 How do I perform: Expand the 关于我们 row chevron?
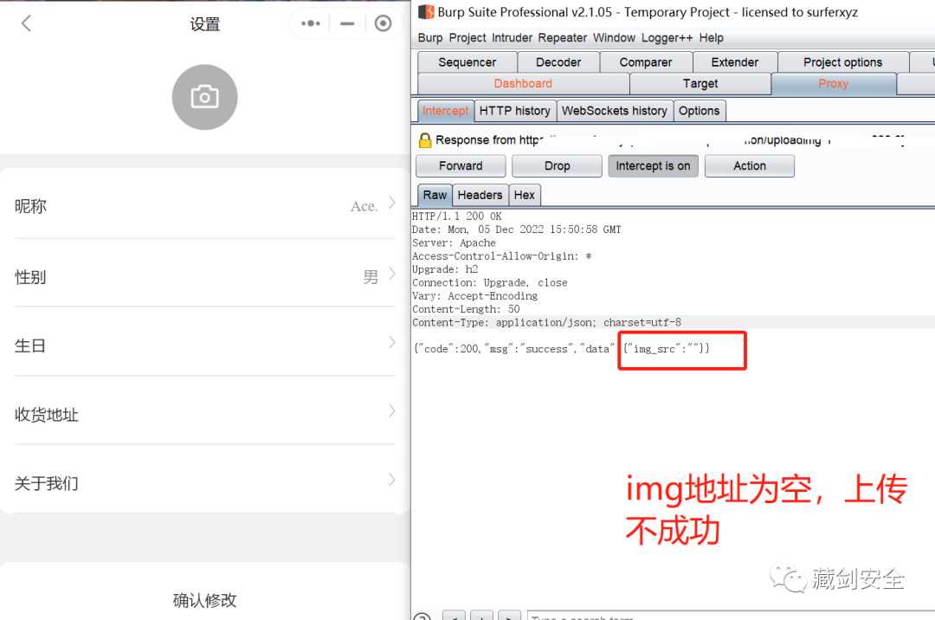[392, 480]
